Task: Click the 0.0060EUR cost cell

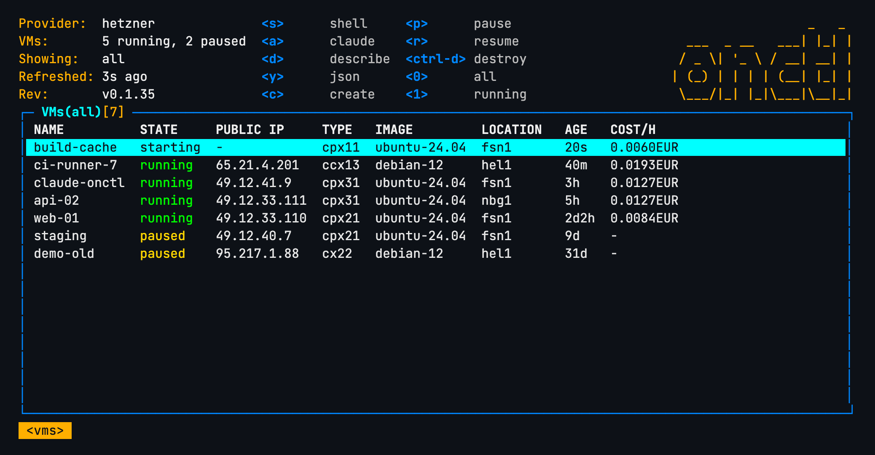Action: tap(644, 147)
